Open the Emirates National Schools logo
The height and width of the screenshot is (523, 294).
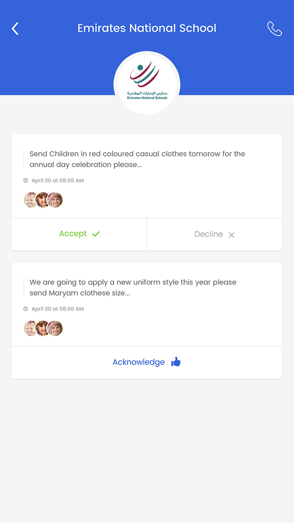click(147, 83)
